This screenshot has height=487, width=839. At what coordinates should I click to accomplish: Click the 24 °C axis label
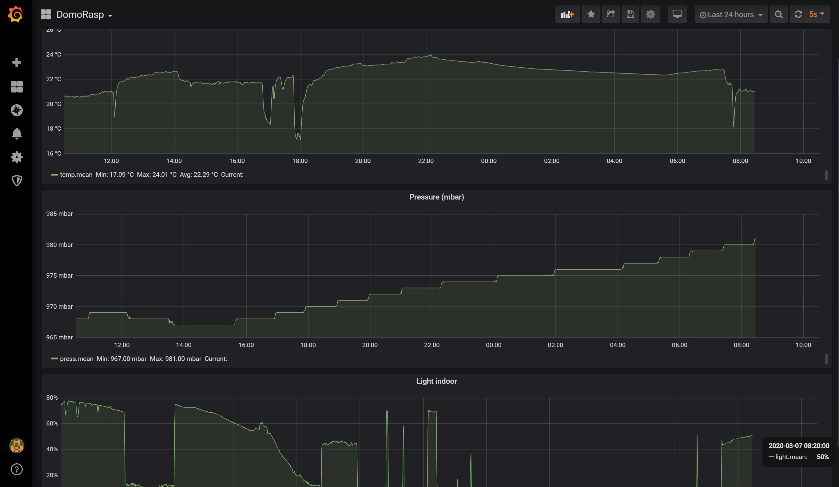[54, 54]
